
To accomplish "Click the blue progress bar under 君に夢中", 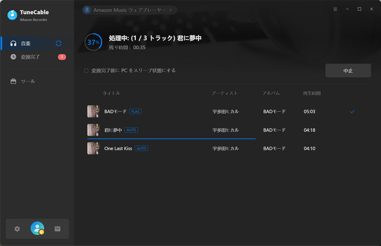I will click(171, 138).
